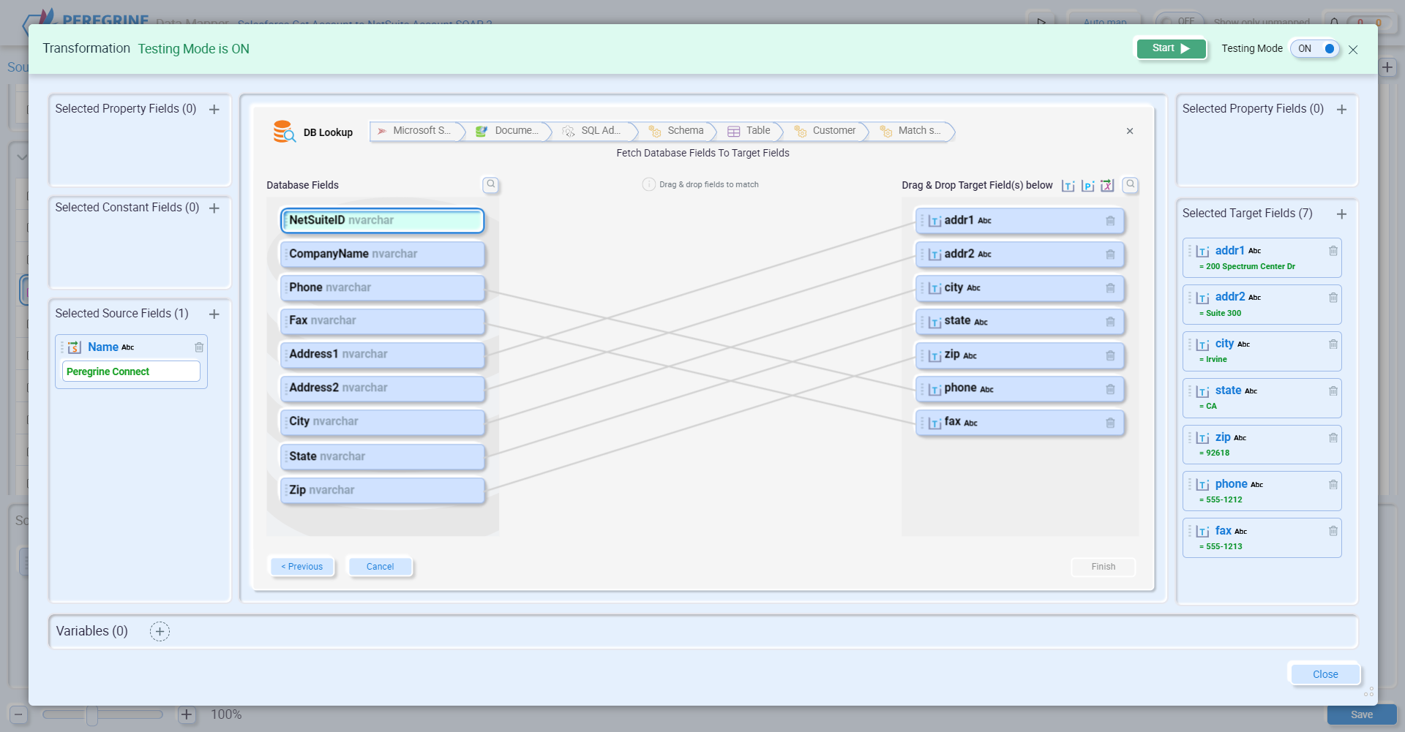Remove zip from mapped target list
This screenshot has height=732, width=1405.
1110,355
